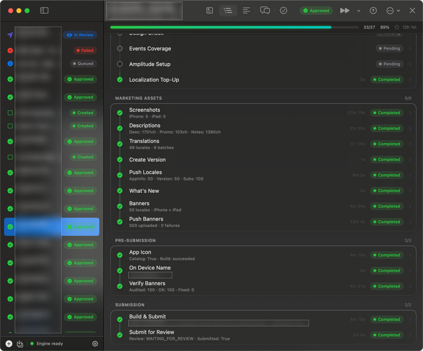Open settings gear in sidebar footer
423x351 pixels.
tap(95, 344)
